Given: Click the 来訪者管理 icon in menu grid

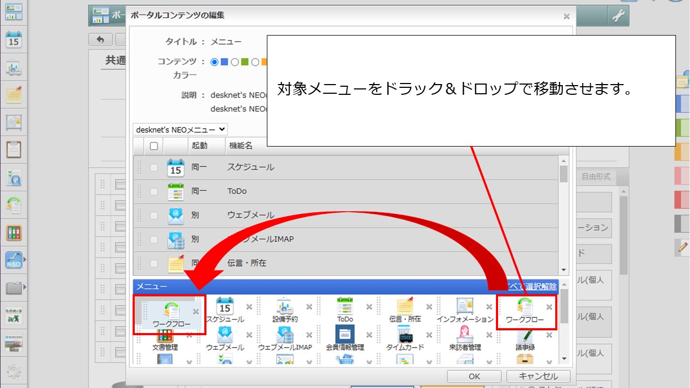Looking at the screenshot, I should click(465, 335).
